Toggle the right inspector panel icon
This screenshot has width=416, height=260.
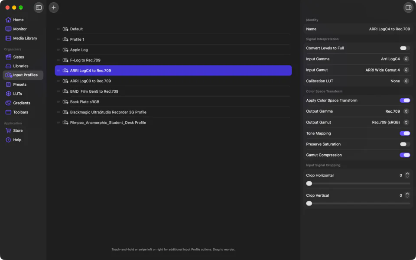pos(408,7)
